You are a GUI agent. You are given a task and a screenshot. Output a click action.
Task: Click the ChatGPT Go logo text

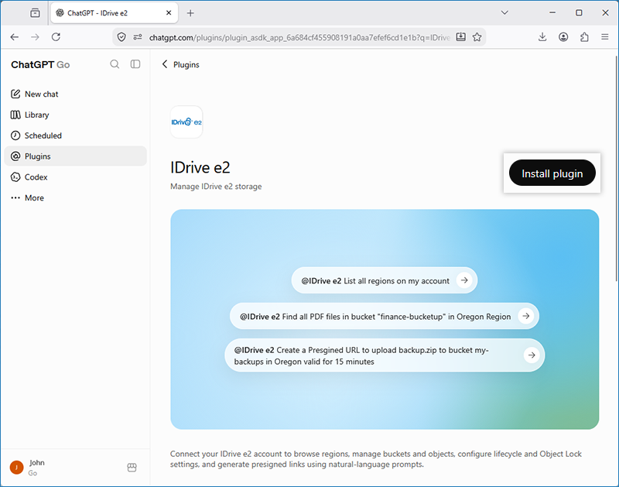click(40, 65)
